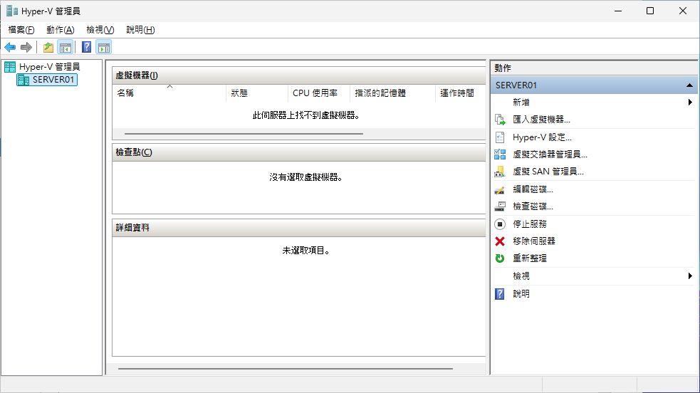The image size is (700, 393).
Task: Click text 未選取項目。
Action: click(x=306, y=251)
